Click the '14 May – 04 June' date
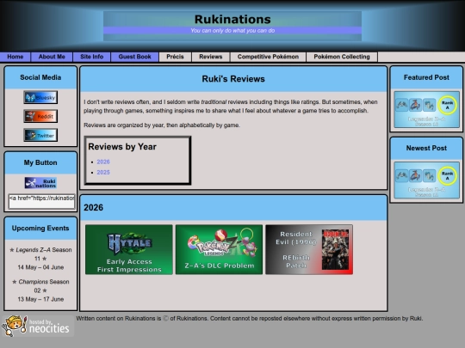The image size is (465, 348). pyautogui.click(x=40, y=267)
